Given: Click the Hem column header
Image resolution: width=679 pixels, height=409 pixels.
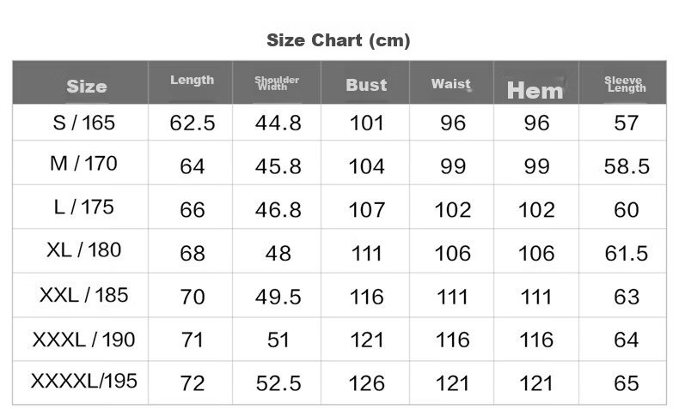Looking at the screenshot, I should [535, 90].
